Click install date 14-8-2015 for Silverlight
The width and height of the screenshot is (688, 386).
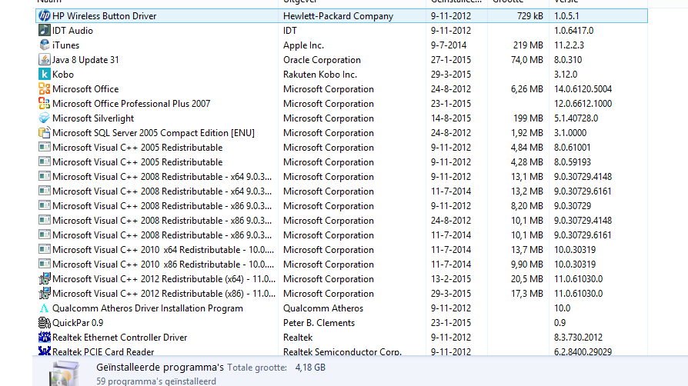point(451,118)
